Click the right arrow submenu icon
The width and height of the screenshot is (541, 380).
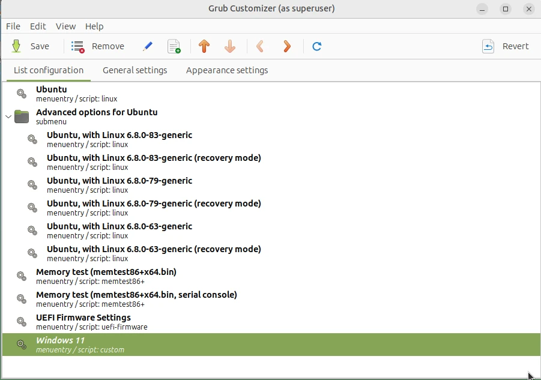[x=287, y=46]
